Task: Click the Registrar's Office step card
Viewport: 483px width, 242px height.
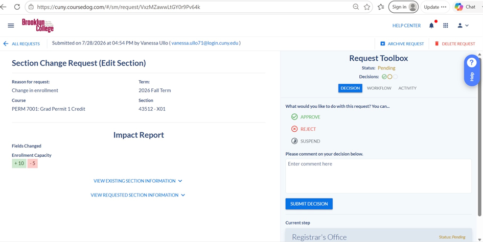Action: (379, 235)
